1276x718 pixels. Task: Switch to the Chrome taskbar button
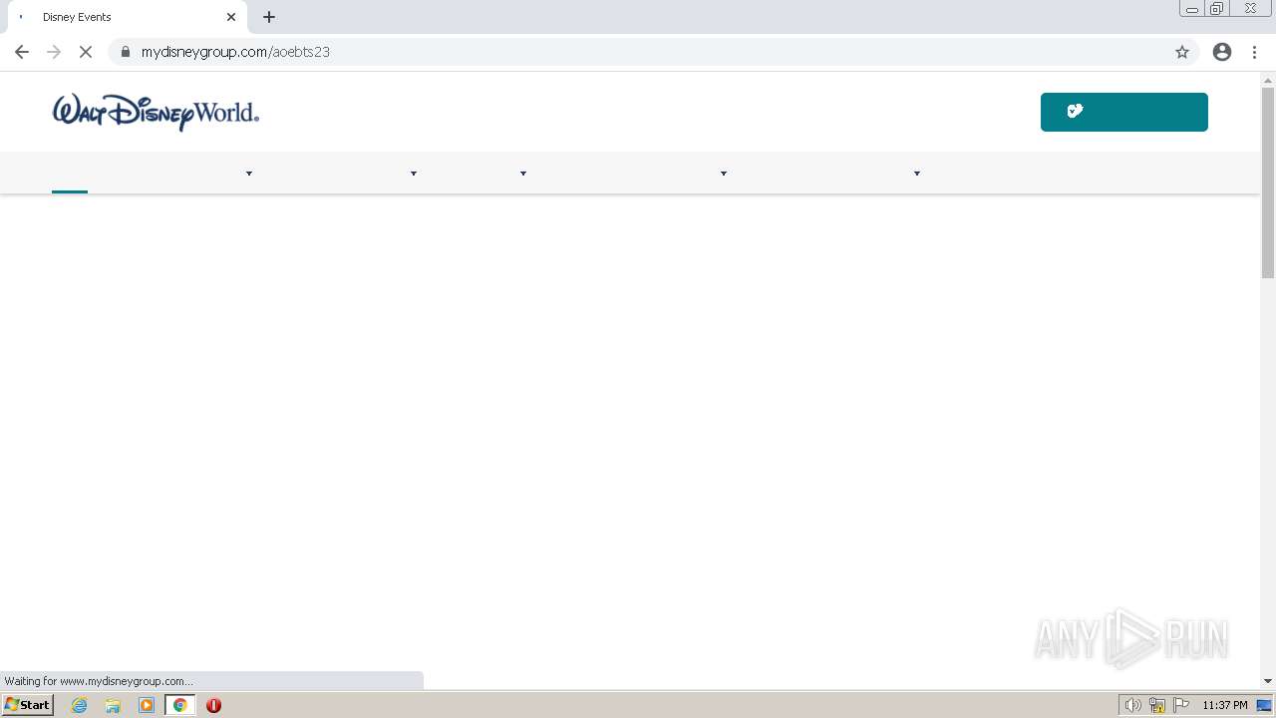[x=179, y=705]
